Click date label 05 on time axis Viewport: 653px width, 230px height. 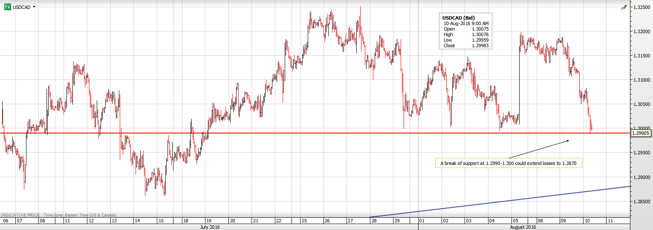515,221
